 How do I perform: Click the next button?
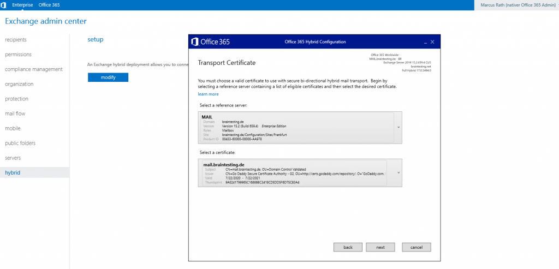[x=380, y=247]
